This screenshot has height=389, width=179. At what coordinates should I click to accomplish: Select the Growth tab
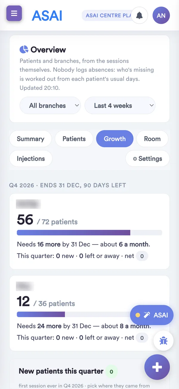[x=115, y=139]
